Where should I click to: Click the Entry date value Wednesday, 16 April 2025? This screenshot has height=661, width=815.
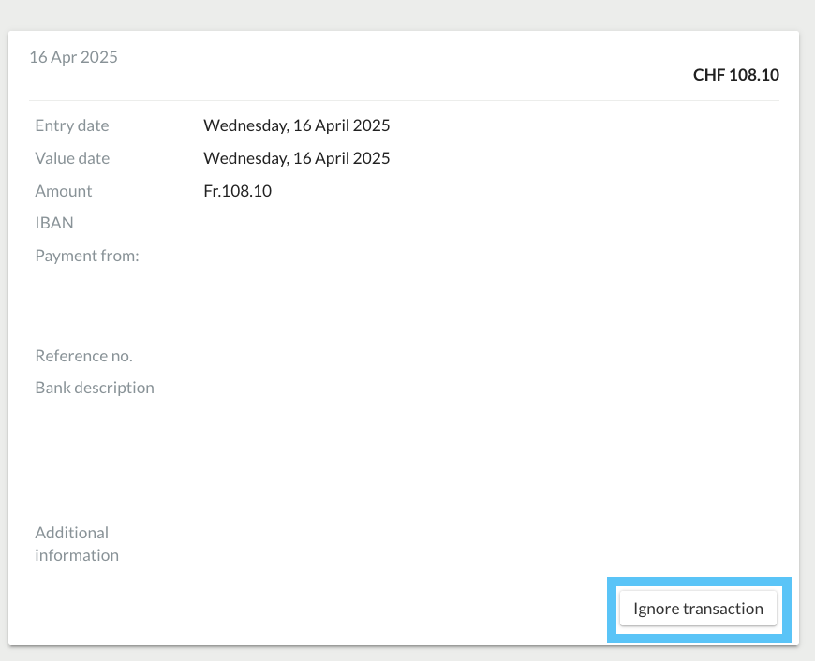296,125
